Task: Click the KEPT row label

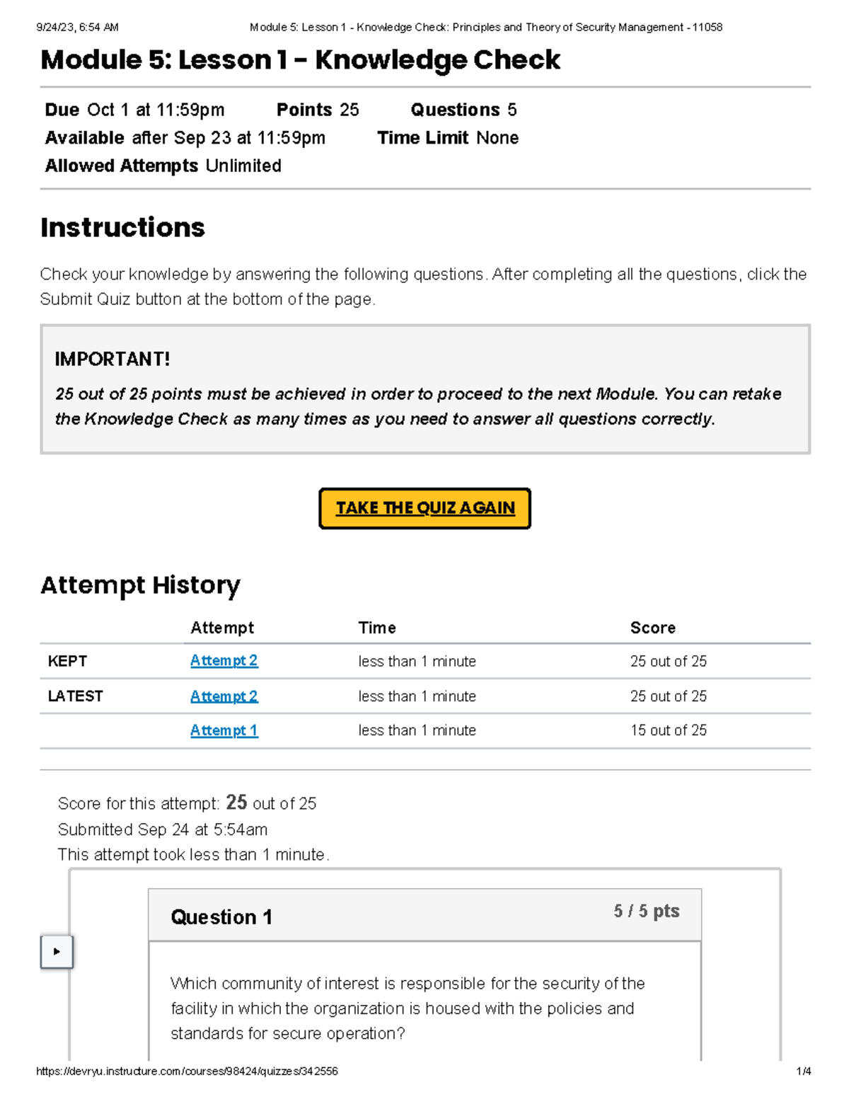Action: [67, 661]
